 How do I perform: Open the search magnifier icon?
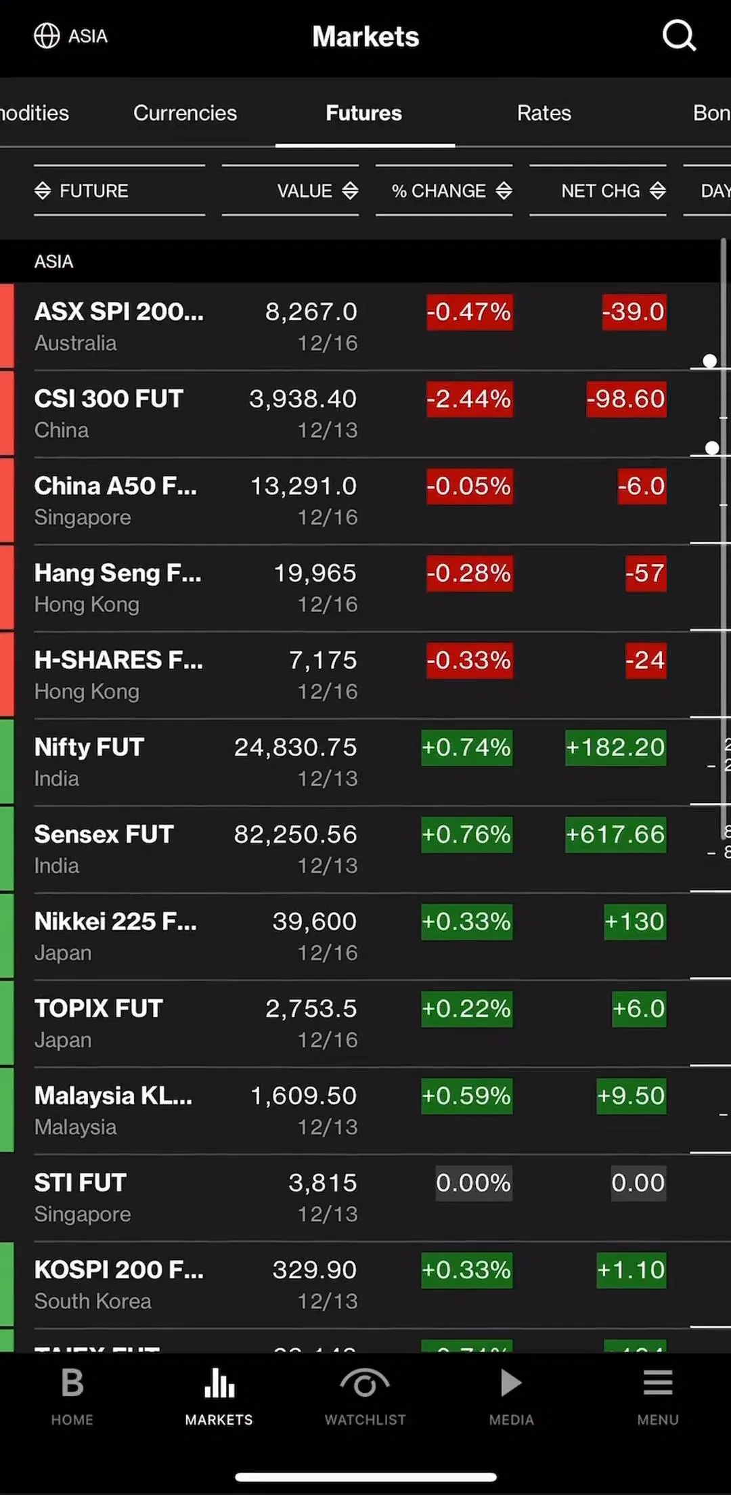679,35
